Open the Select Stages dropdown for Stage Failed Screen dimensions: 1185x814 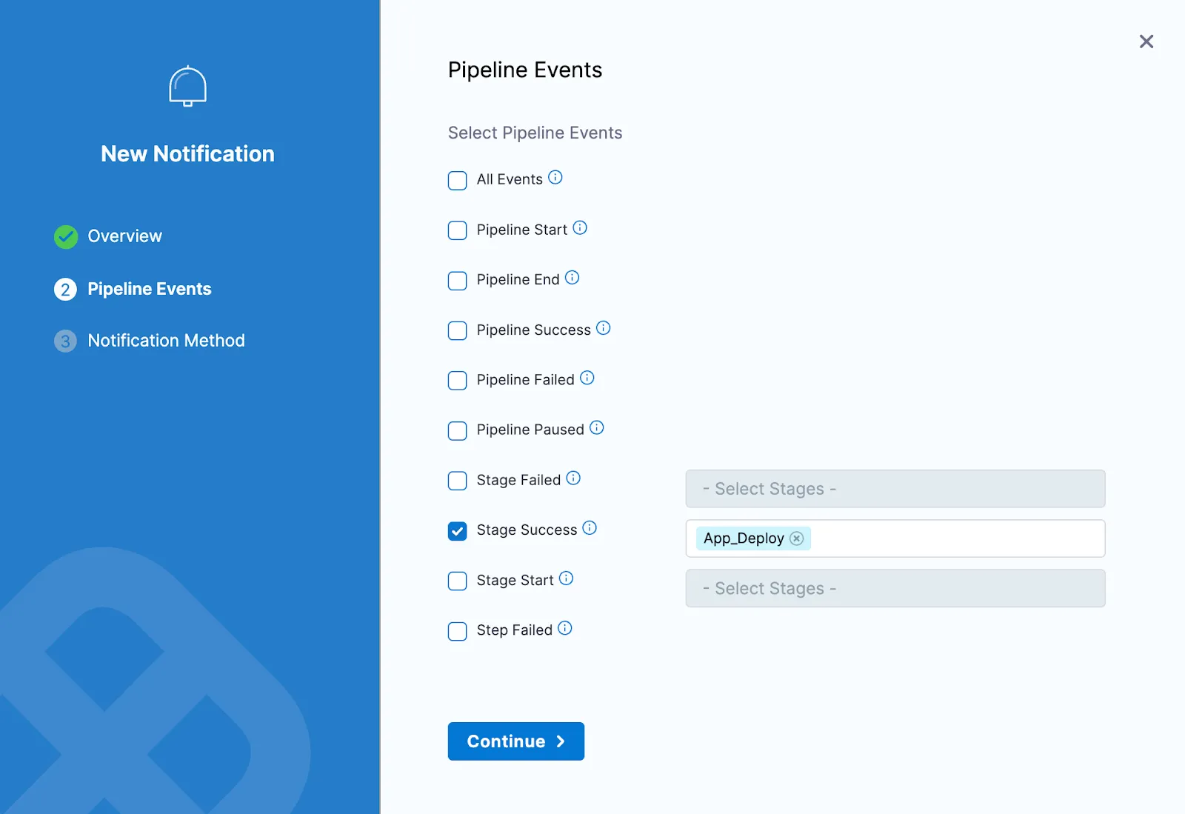tap(895, 488)
